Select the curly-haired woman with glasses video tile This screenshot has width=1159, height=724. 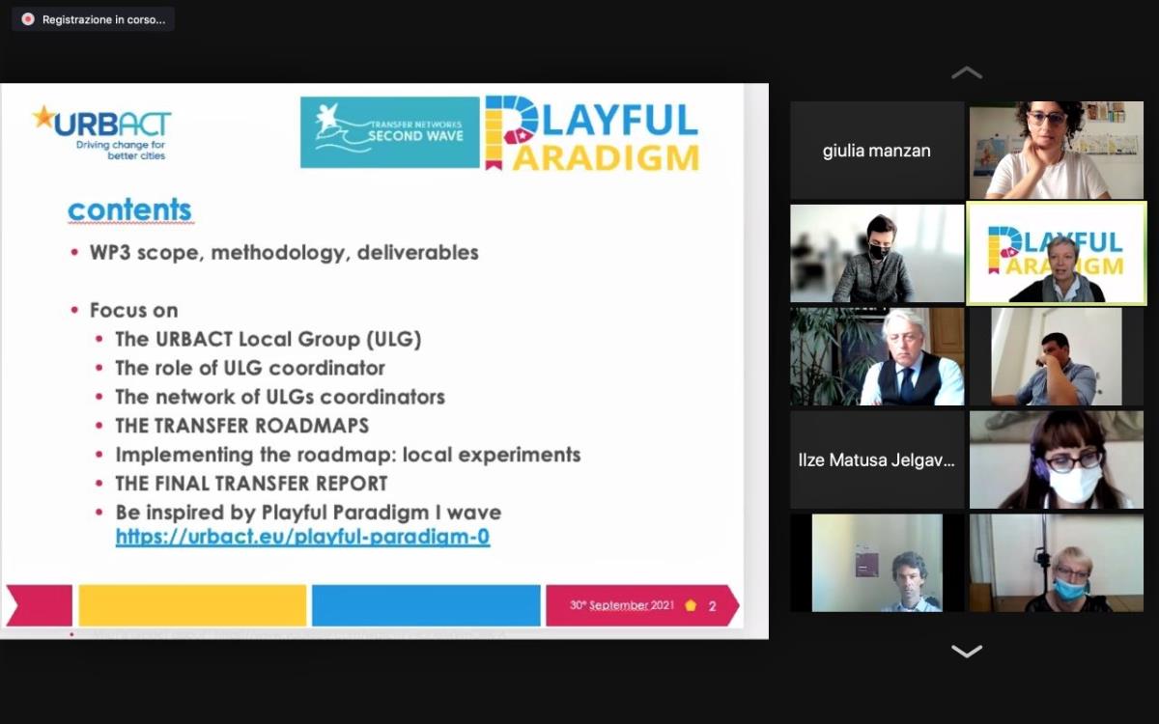pos(1057,151)
